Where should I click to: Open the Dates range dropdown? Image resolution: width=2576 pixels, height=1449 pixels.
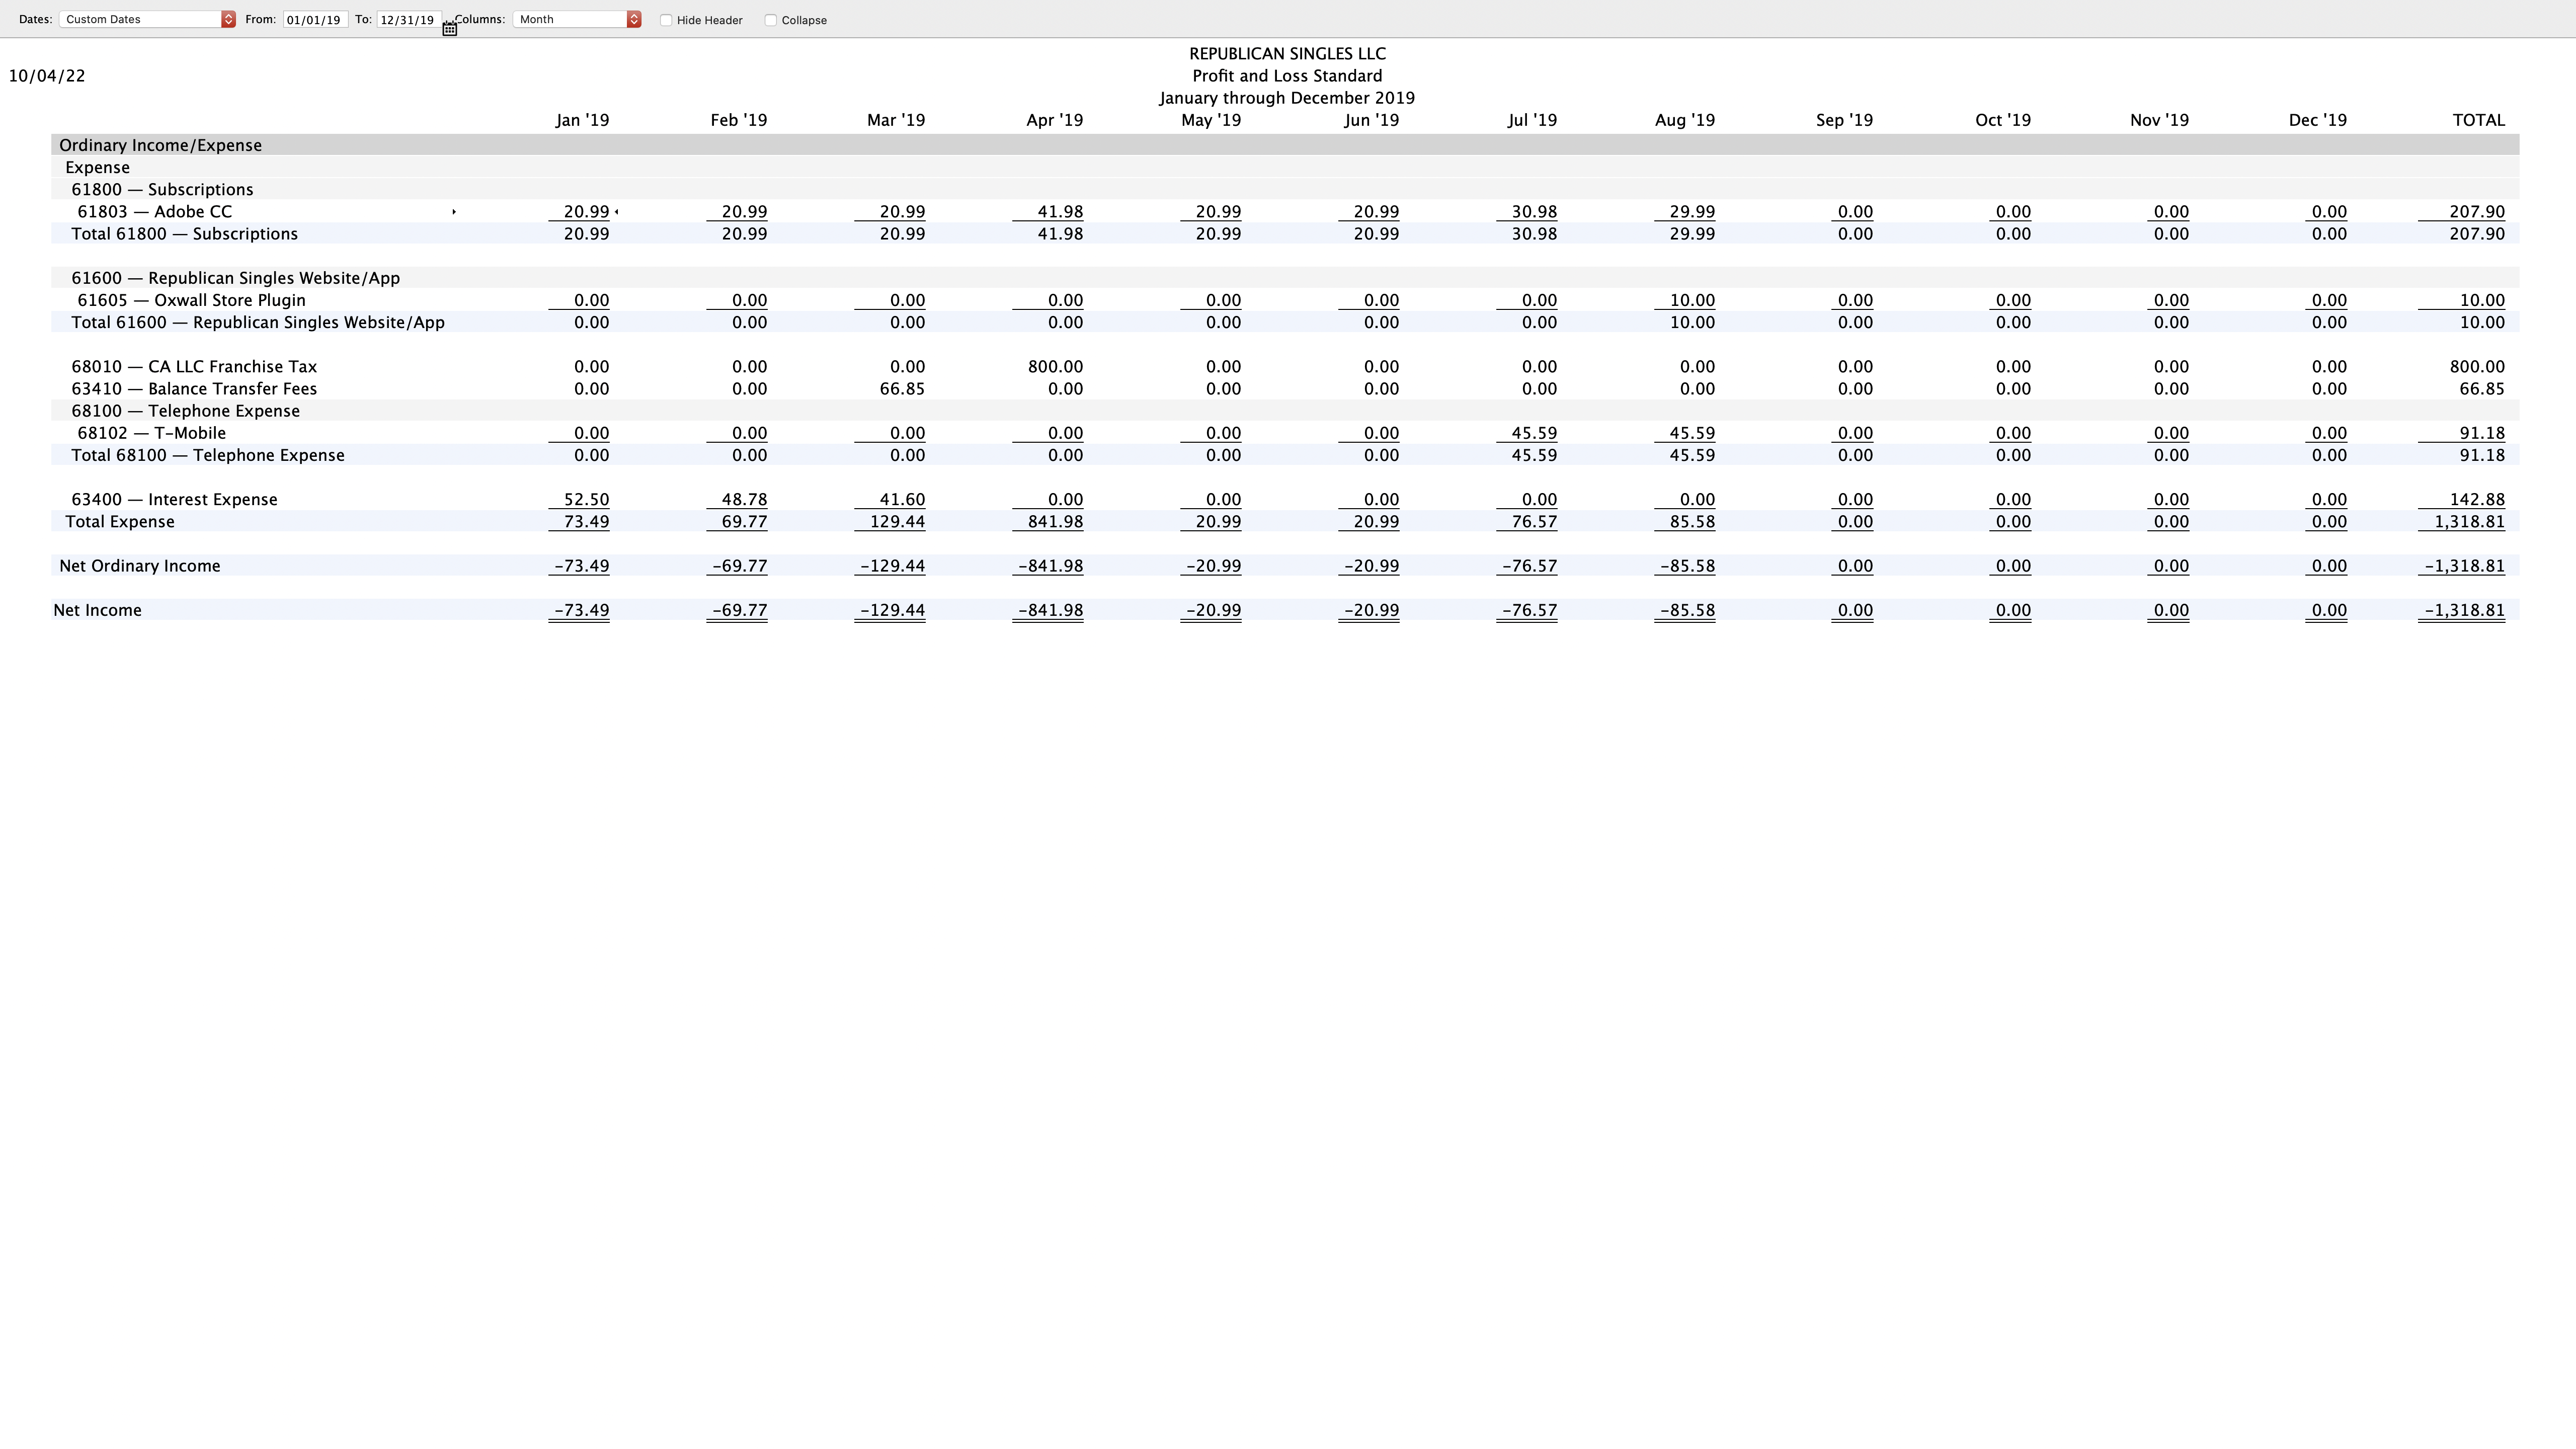(147, 19)
